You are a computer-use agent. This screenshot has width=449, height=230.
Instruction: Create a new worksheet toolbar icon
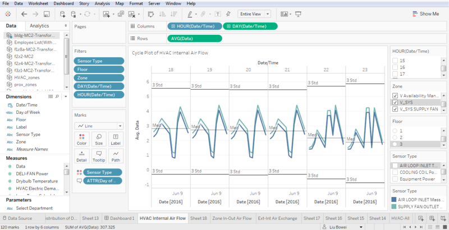point(106,14)
